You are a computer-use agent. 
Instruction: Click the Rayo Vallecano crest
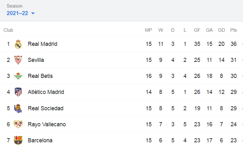coord(18,124)
